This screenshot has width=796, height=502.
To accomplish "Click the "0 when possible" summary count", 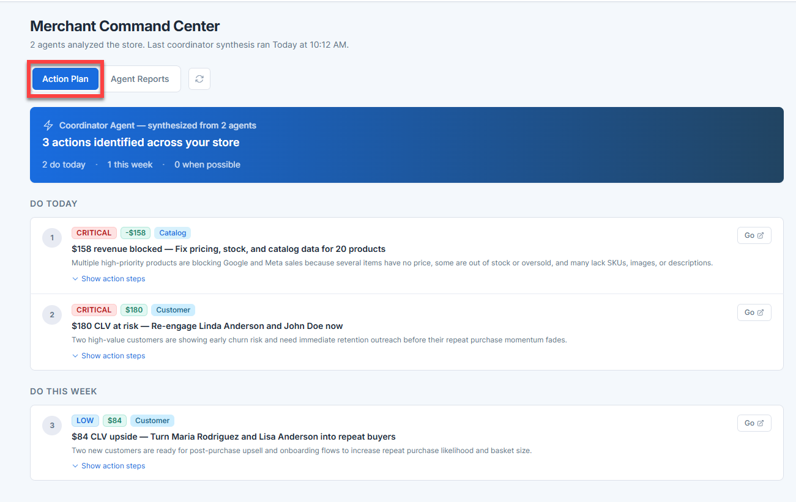I will click(207, 164).
